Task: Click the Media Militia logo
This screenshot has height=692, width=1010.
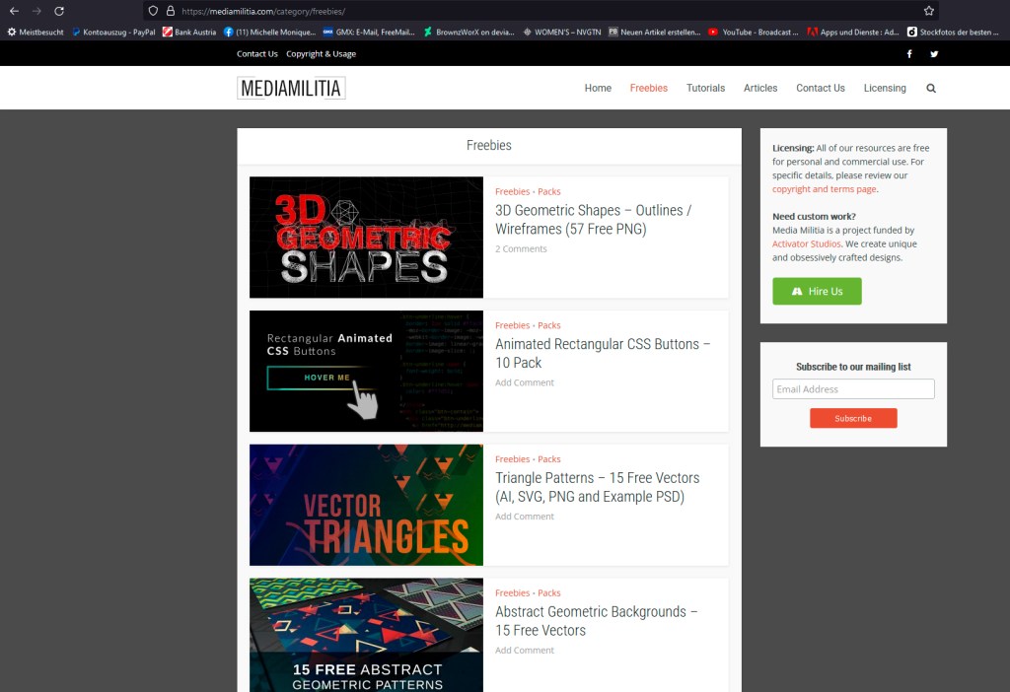Action: click(x=291, y=89)
